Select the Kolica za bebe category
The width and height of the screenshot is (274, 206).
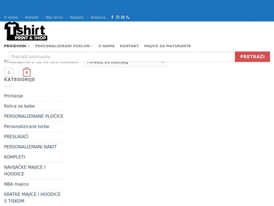tap(19, 106)
